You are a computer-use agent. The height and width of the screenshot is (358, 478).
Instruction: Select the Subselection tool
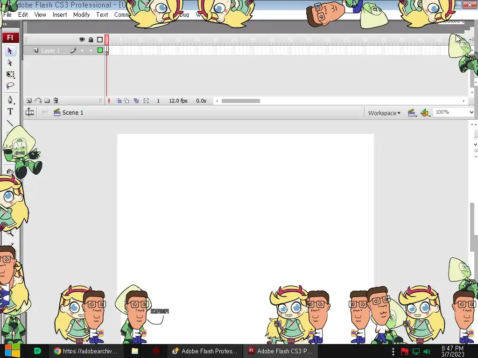coord(10,63)
